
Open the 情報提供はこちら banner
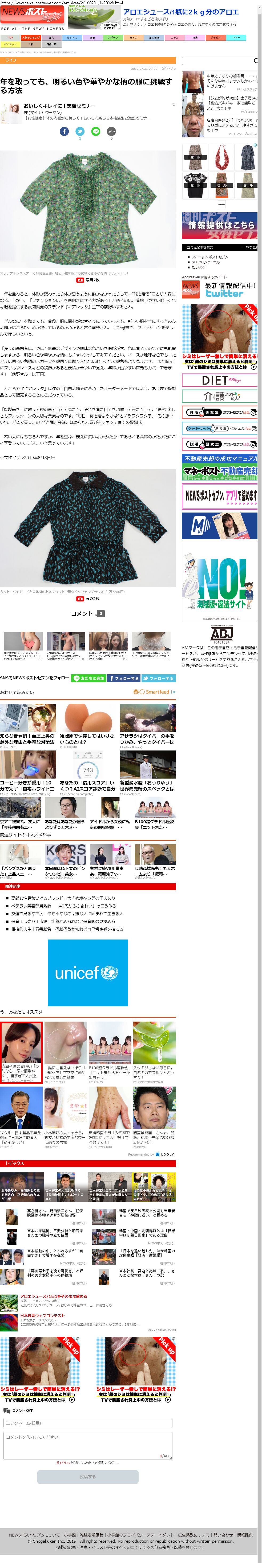(x=220, y=226)
